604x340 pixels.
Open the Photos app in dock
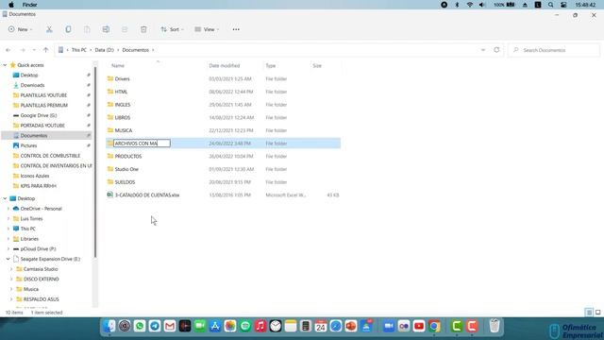point(230,326)
